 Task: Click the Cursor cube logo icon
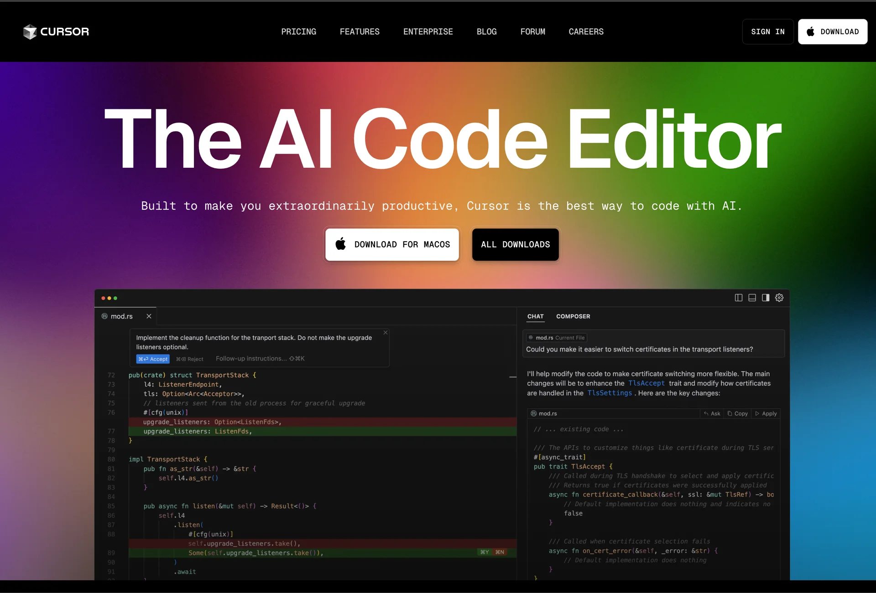point(30,31)
